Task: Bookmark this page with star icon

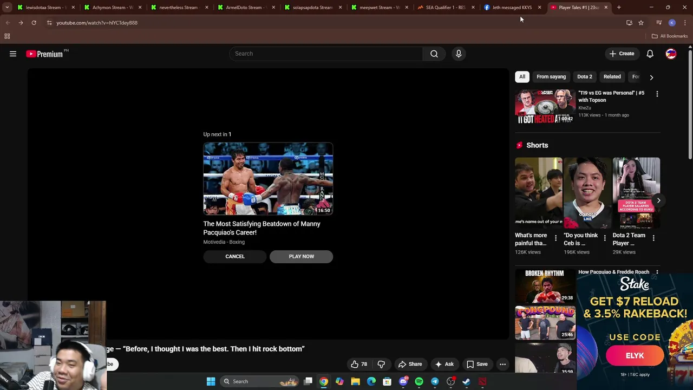Action: [x=641, y=23]
